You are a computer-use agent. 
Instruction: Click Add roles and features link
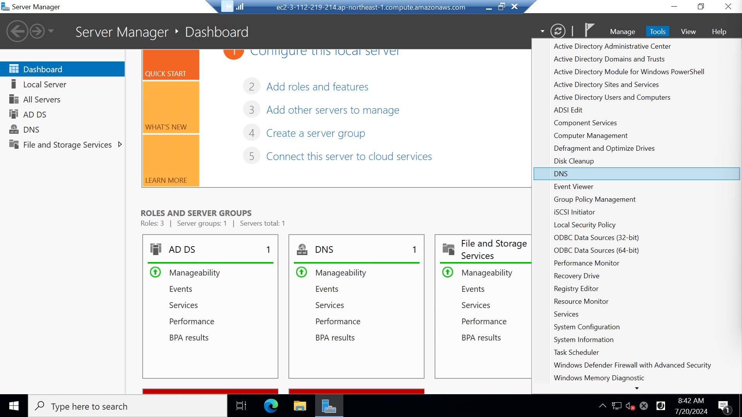click(x=317, y=87)
